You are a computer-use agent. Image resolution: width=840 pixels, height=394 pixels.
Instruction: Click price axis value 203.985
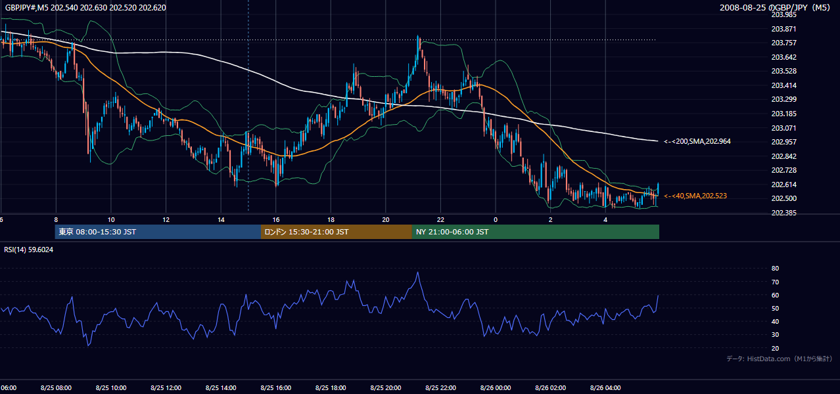(x=783, y=14)
